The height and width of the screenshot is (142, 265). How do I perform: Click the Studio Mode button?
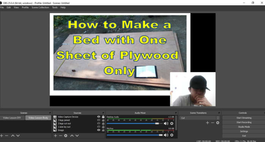244,127
